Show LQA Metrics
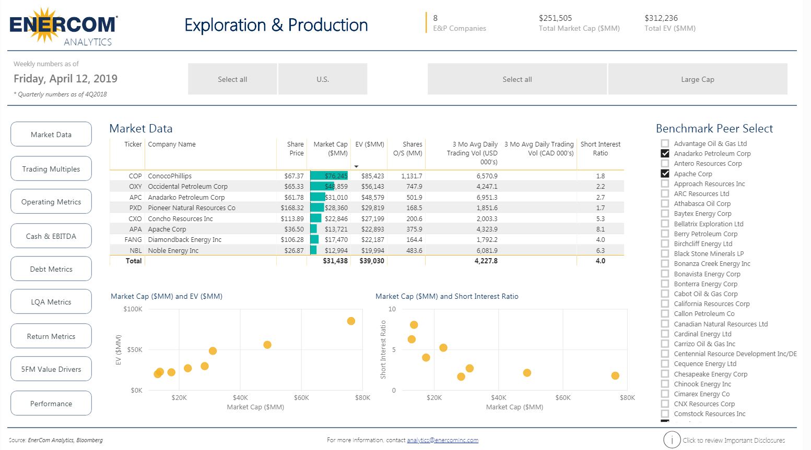Viewport: 811px width, 450px height. click(51, 302)
